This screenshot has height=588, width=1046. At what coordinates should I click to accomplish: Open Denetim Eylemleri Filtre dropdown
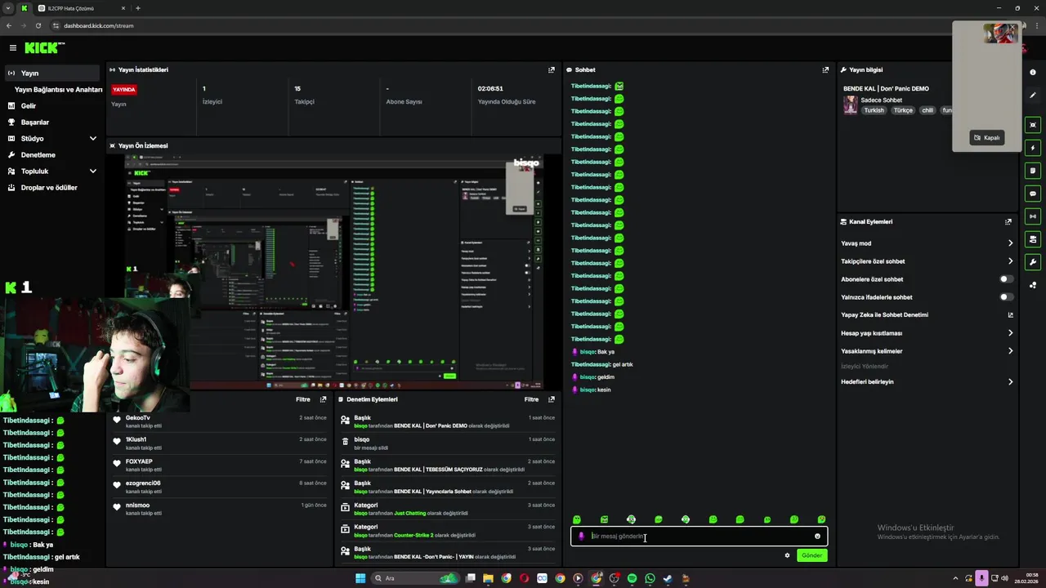click(x=531, y=399)
